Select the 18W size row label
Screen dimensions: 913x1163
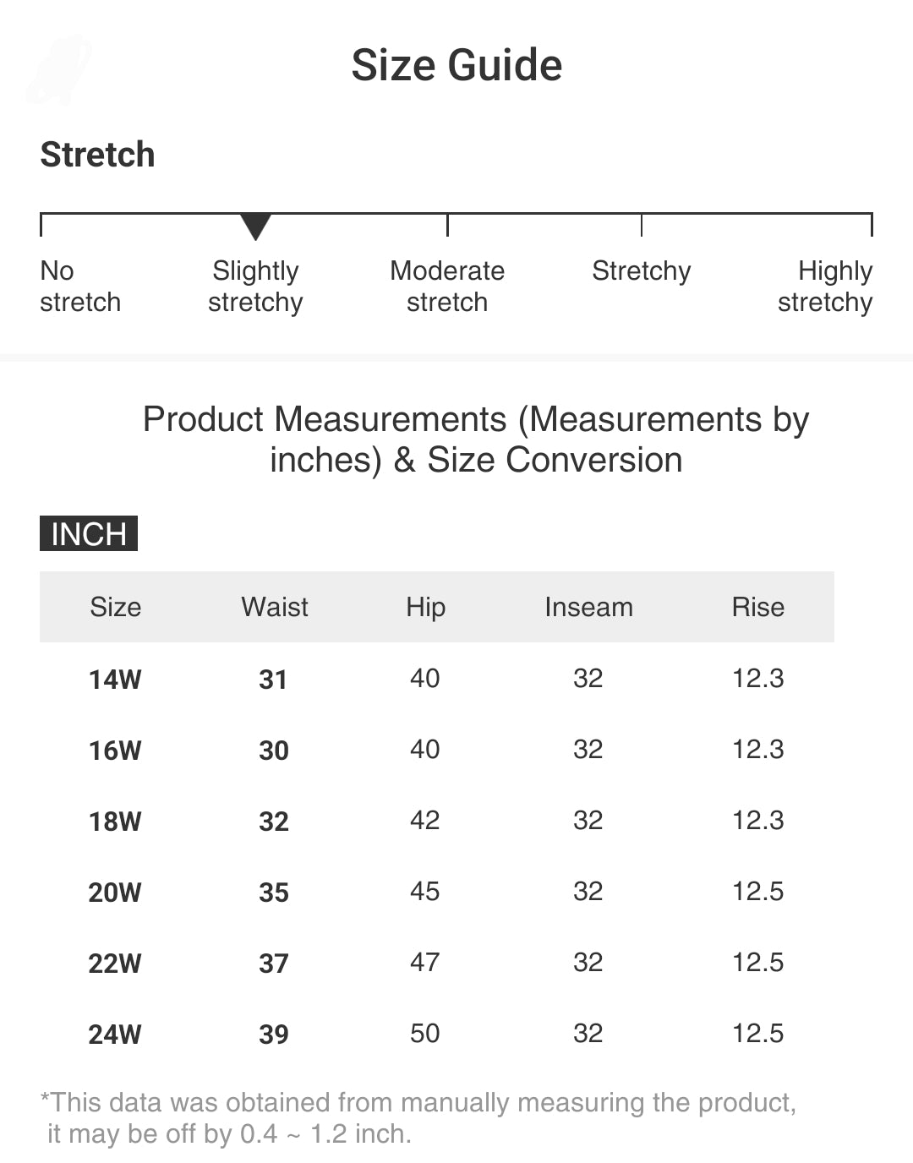tap(115, 821)
